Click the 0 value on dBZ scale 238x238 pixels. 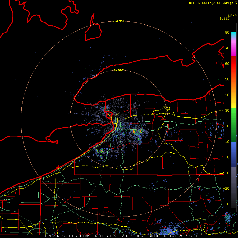pyautogui.click(x=228, y=157)
